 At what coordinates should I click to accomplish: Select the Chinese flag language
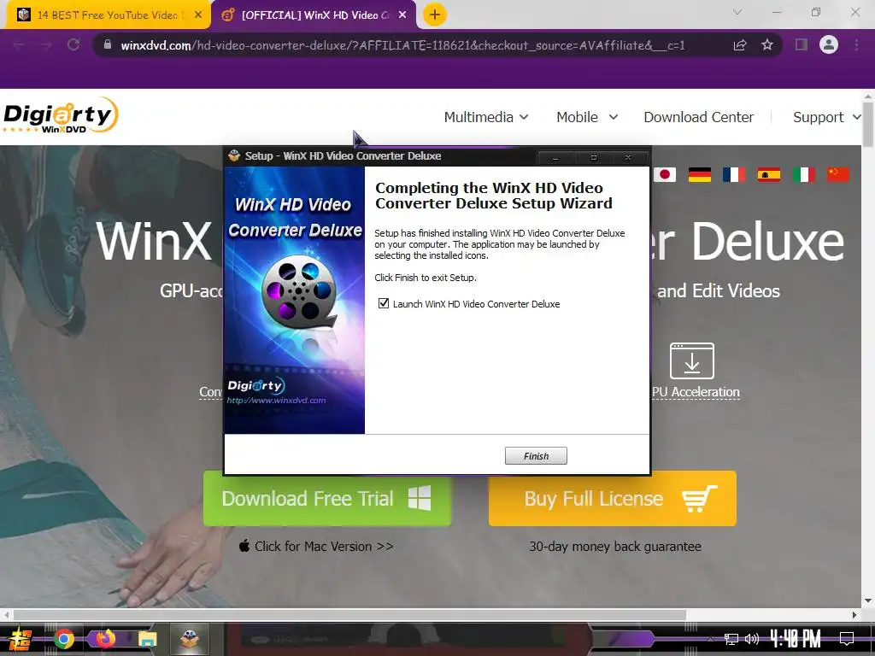(x=838, y=174)
